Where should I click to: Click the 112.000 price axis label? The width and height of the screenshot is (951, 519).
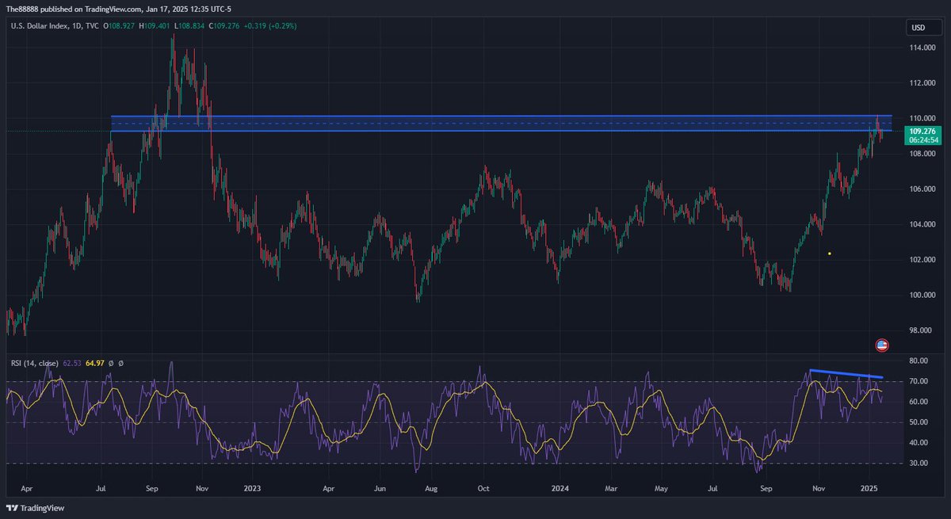pyautogui.click(x=922, y=83)
